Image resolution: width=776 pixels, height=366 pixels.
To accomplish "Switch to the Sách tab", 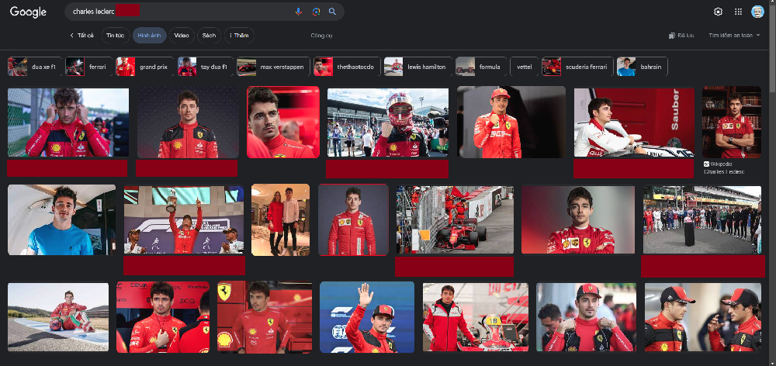I will pos(210,36).
